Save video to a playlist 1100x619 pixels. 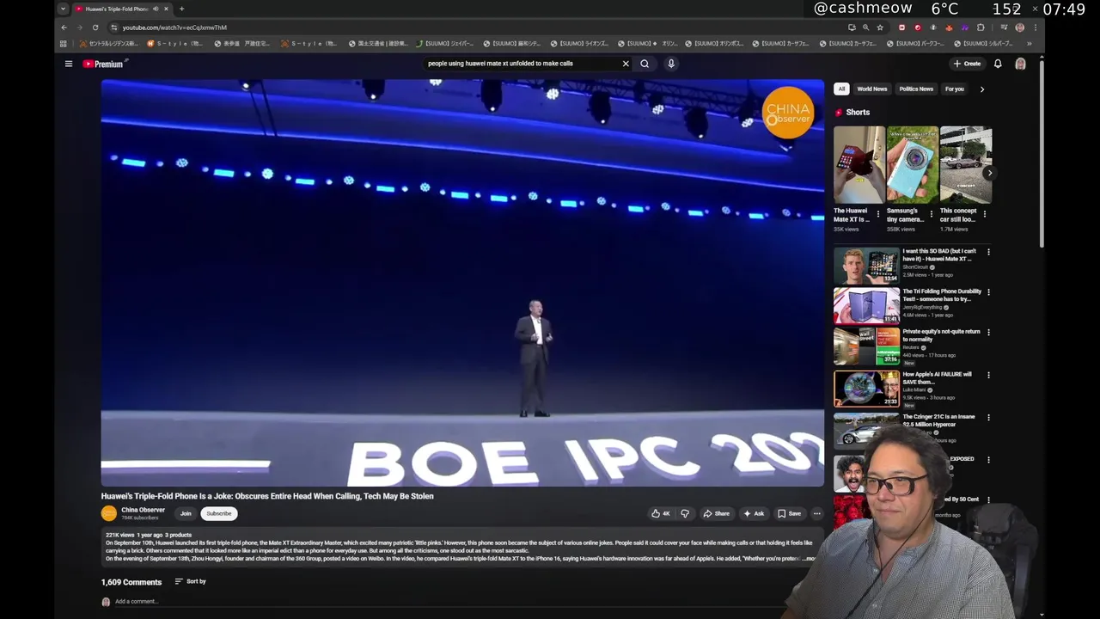(789, 513)
